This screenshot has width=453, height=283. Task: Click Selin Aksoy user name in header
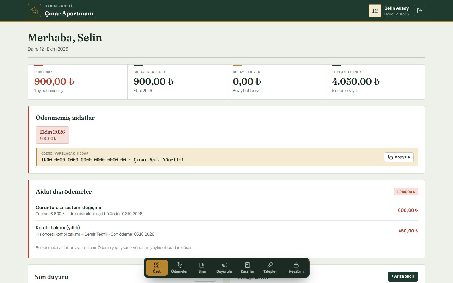pos(396,8)
